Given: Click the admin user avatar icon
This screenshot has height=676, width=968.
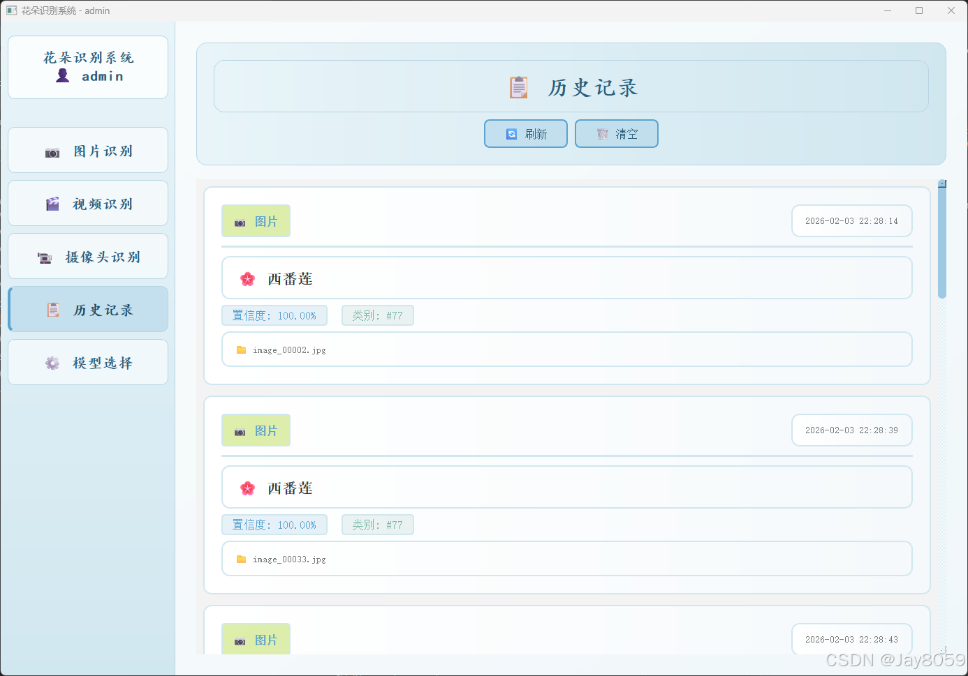Looking at the screenshot, I should (63, 76).
